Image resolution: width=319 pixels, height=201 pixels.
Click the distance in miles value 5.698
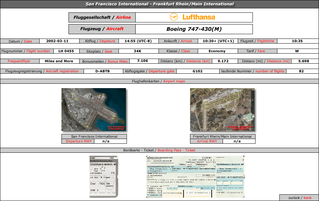coord(304,61)
